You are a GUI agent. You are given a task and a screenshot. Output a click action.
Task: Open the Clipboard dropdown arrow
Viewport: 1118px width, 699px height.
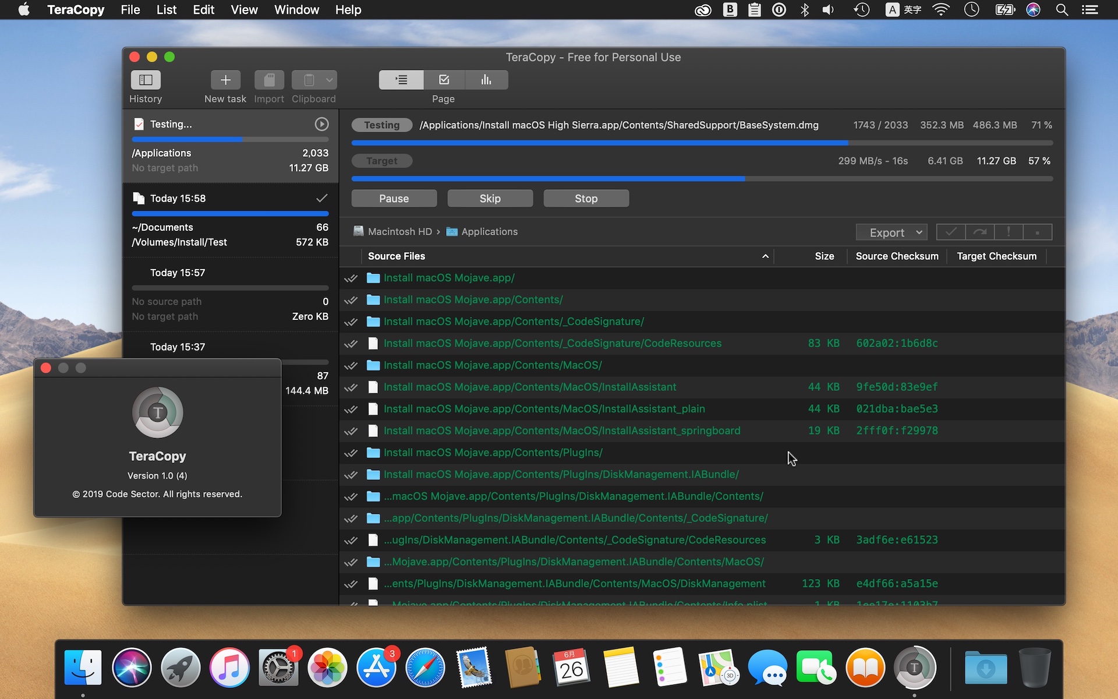[x=330, y=80]
